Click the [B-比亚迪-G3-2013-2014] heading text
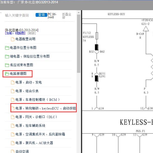Viewport: 153px width, 153px height. (x=22, y=30)
